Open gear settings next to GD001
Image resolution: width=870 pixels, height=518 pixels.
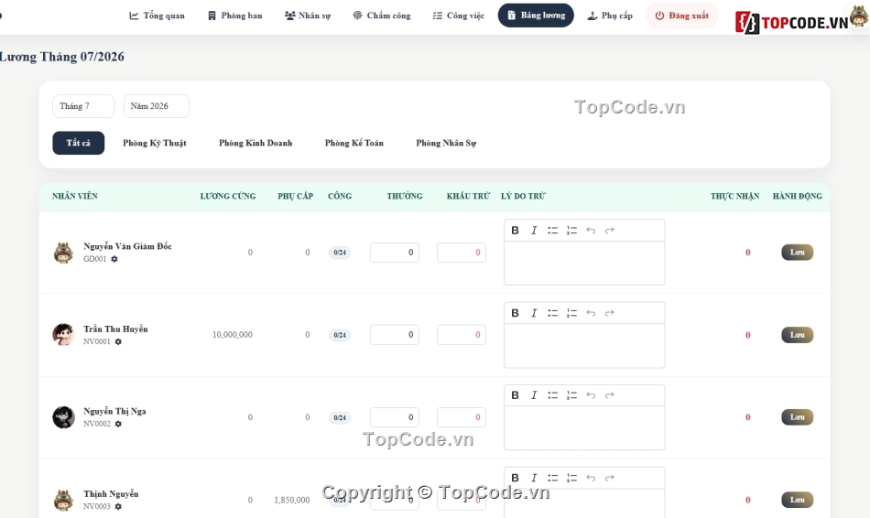coord(114,259)
